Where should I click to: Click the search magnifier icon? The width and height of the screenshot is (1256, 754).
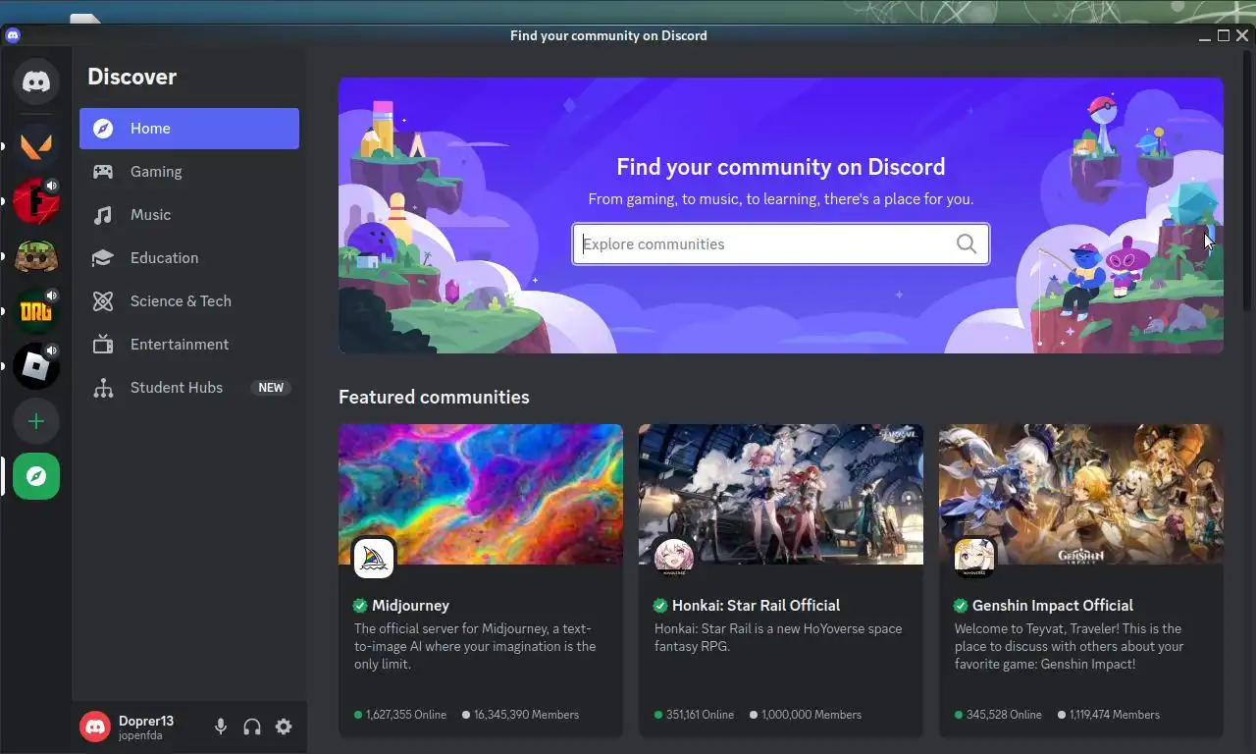[967, 243]
